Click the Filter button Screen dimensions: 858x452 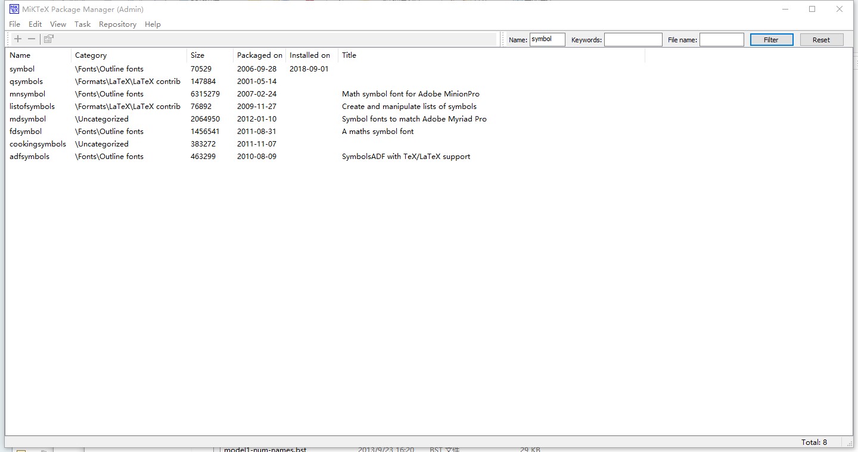771,40
